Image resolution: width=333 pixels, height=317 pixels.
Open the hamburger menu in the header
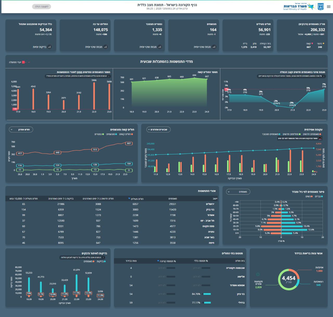pos(329,7)
